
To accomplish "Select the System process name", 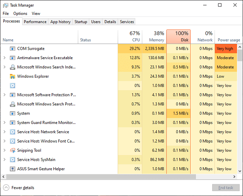I will 24,113.
